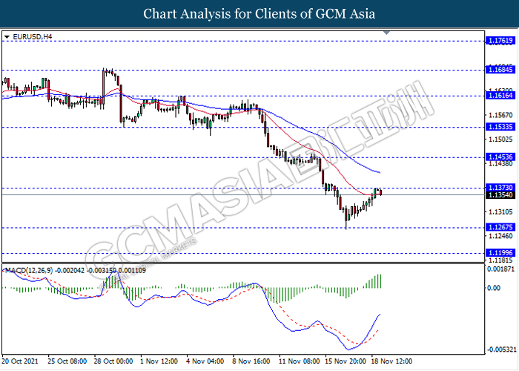Viewport: 519px width, 371px height.
Task: Select the -0.005321 MACD scale value
Action: pos(498,349)
